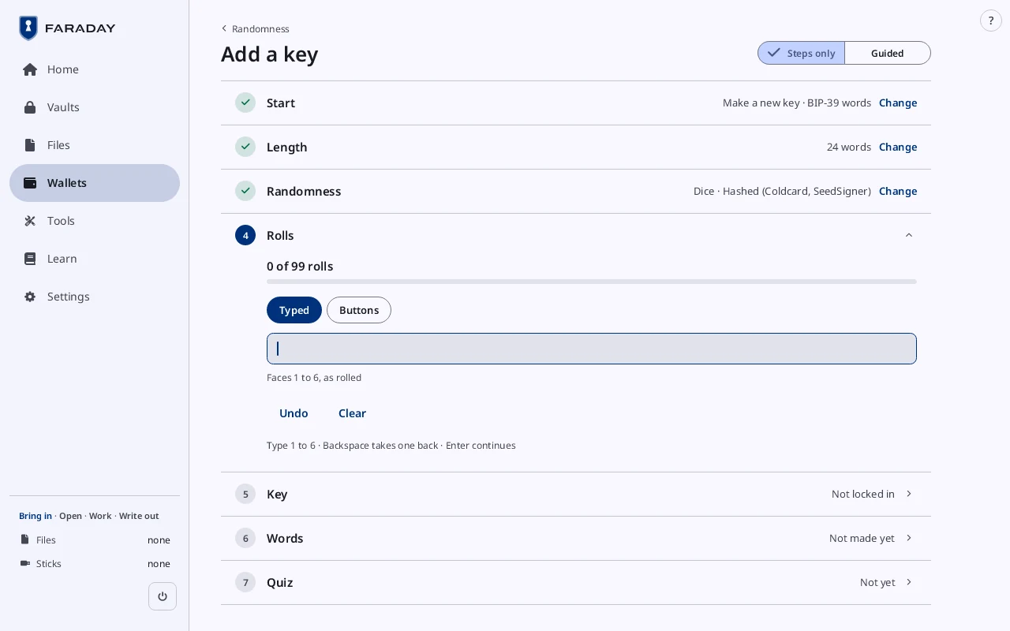Screen dimensions: 1010x631
Task: Undo the last dice roll
Action: 294,413
